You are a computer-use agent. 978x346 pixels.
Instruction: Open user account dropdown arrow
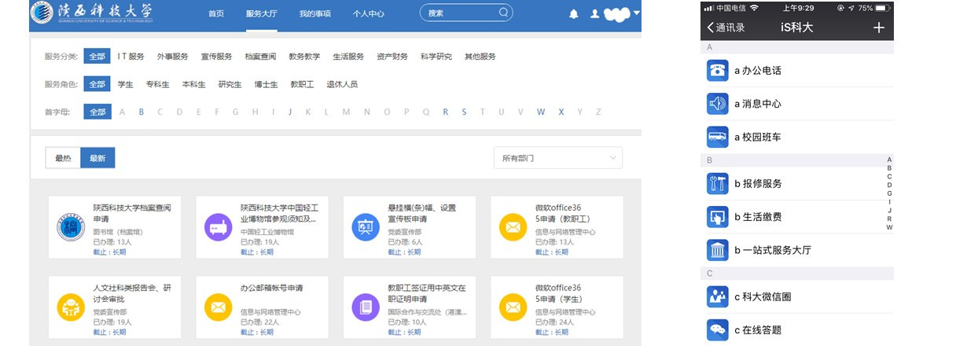tap(636, 13)
